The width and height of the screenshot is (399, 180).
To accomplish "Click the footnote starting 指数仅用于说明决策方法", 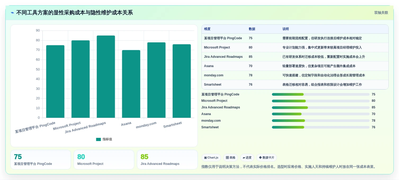I will (x=289, y=167).
